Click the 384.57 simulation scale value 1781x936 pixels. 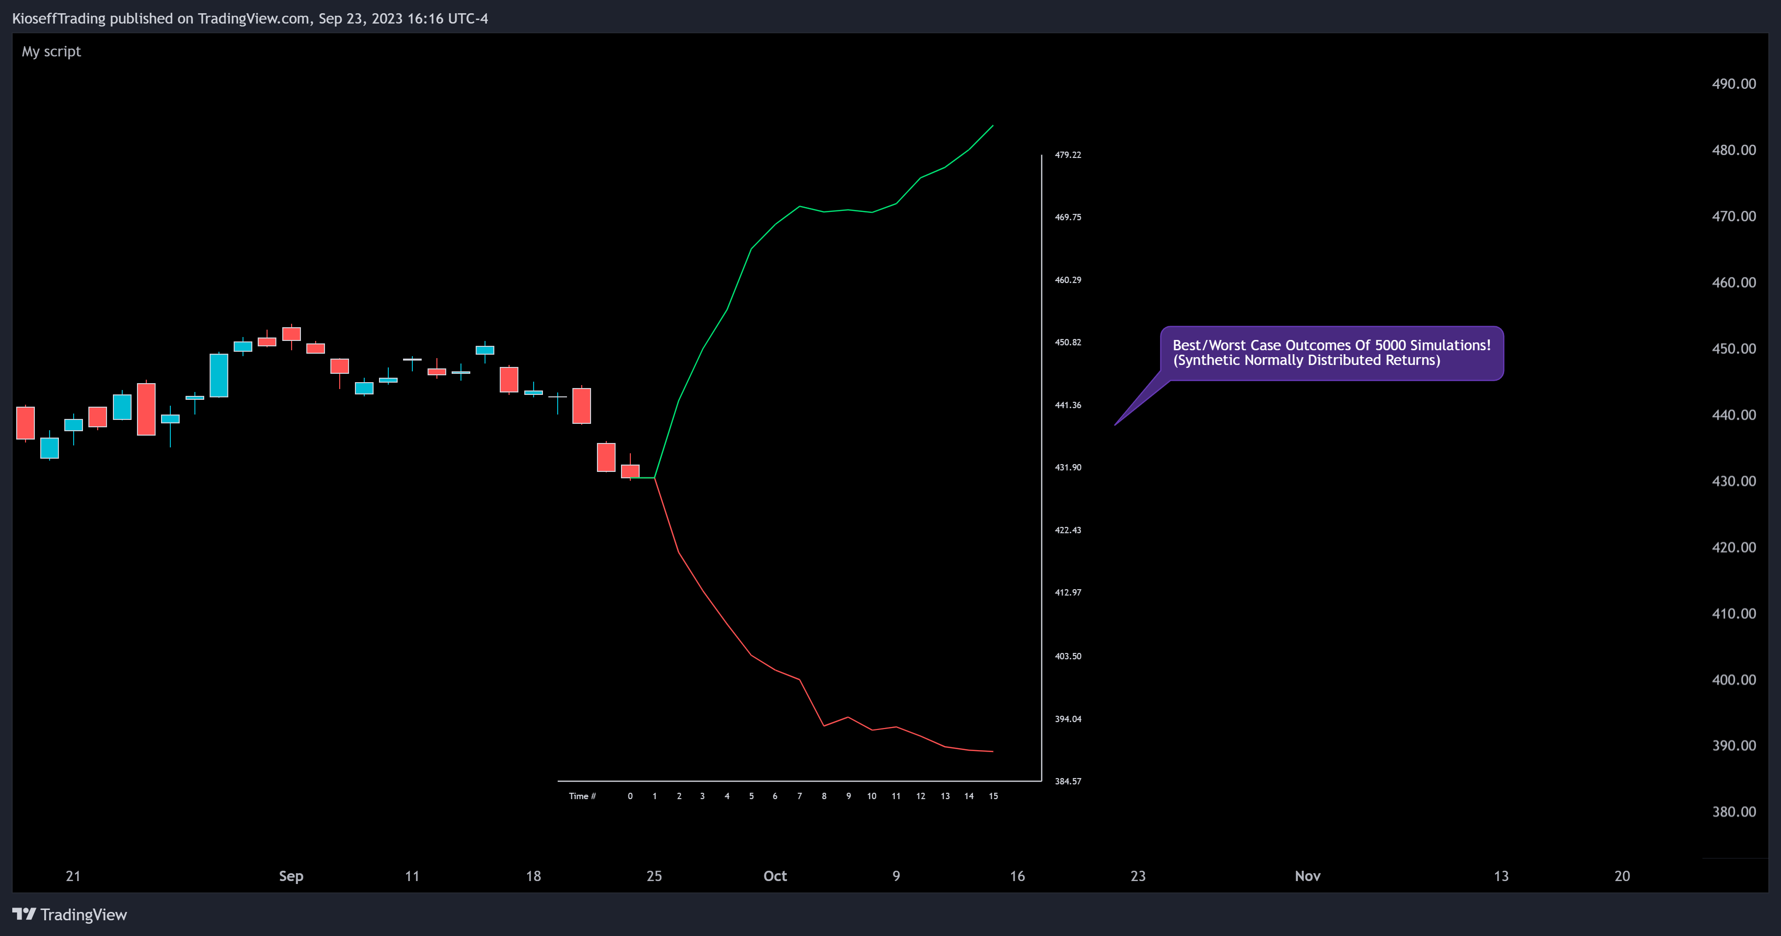(1068, 781)
